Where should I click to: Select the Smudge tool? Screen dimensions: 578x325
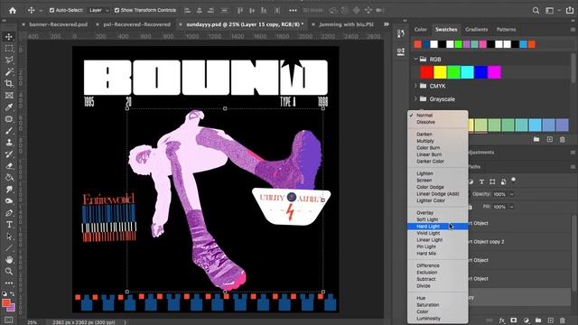(x=9, y=190)
